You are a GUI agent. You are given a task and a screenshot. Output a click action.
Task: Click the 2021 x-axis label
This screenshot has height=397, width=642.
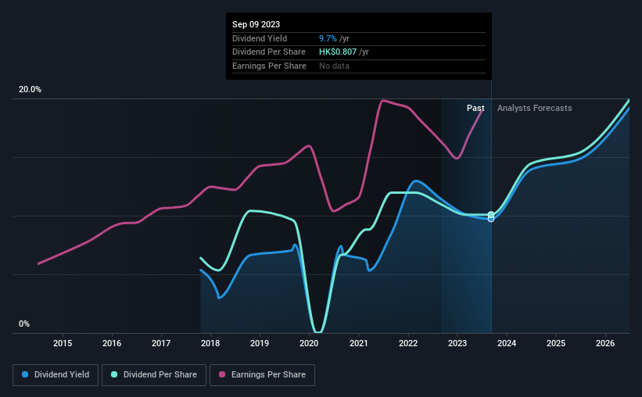359,343
